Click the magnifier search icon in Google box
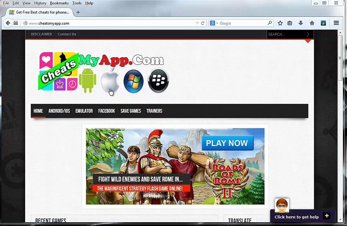The image size is (347, 226). [x=270, y=23]
